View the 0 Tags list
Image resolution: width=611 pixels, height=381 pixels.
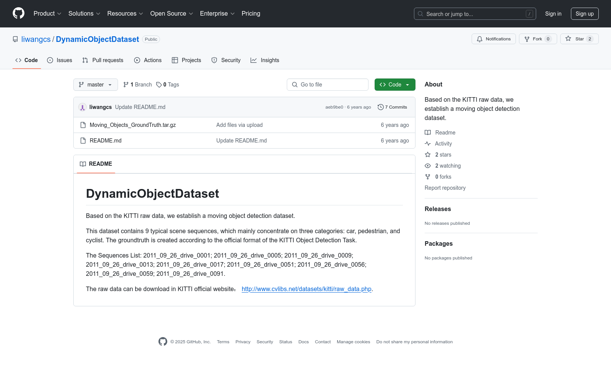[168, 85]
